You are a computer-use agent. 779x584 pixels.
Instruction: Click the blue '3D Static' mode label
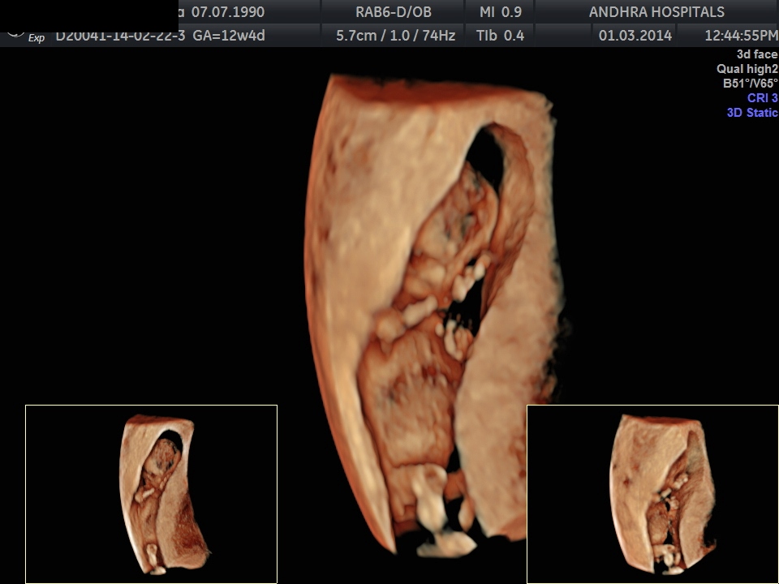(x=751, y=113)
